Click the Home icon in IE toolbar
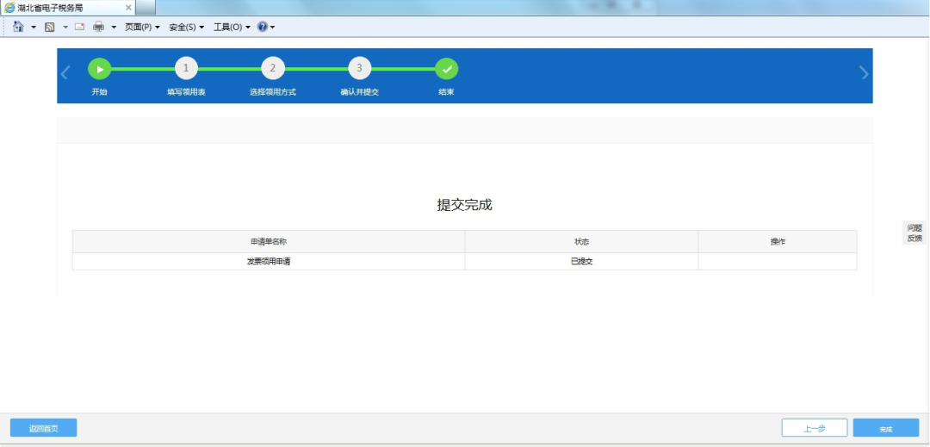Screen dimensions: 930x447 (x=18, y=27)
